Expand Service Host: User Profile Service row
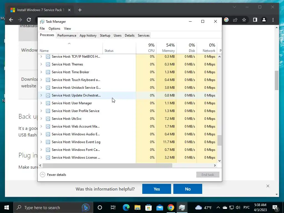Screen dimensions: 284x213 tap(41, 111)
